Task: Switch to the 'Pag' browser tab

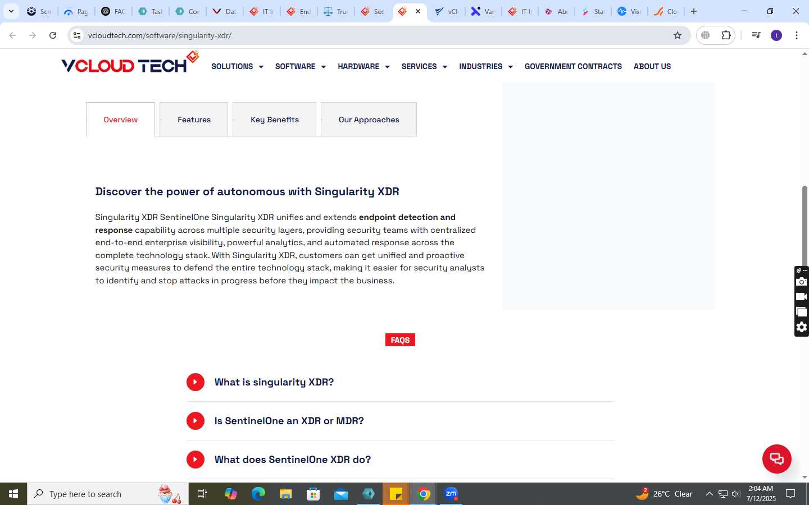Action: click(76, 11)
